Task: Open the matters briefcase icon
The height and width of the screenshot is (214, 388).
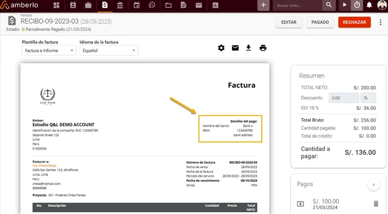Action: click(88, 5)
